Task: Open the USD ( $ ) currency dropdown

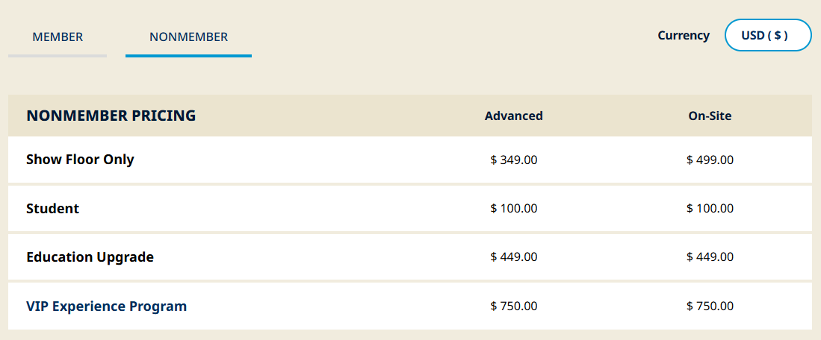Action: [x=767, y=35]
